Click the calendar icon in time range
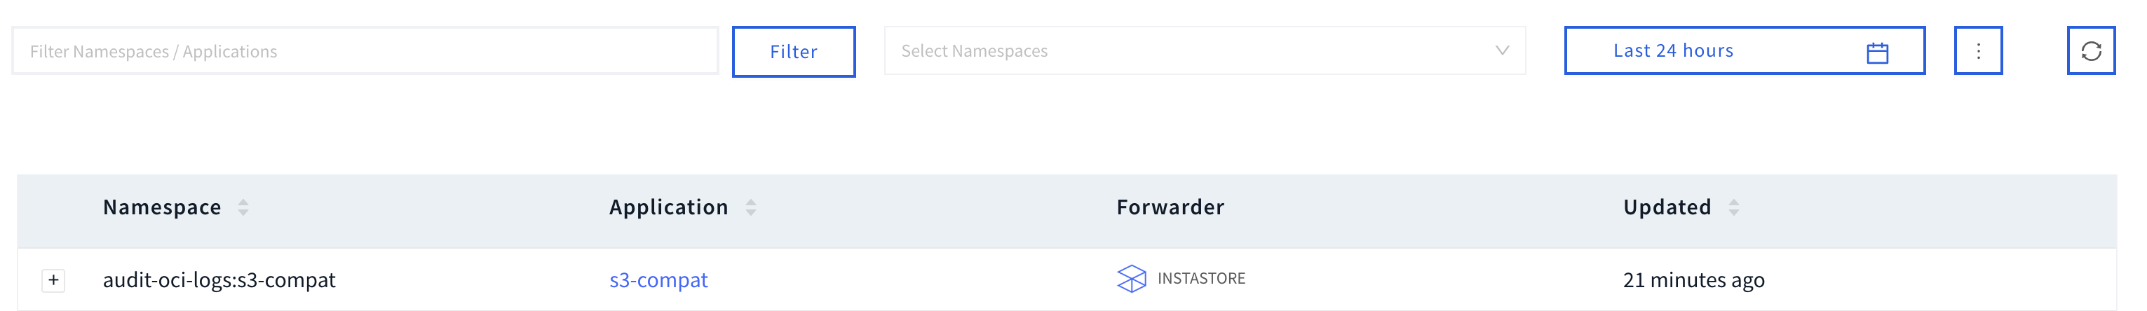This screenshot has height=311, width=2147. coord(1877,53)
